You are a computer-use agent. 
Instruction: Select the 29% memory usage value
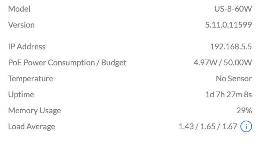244,110
